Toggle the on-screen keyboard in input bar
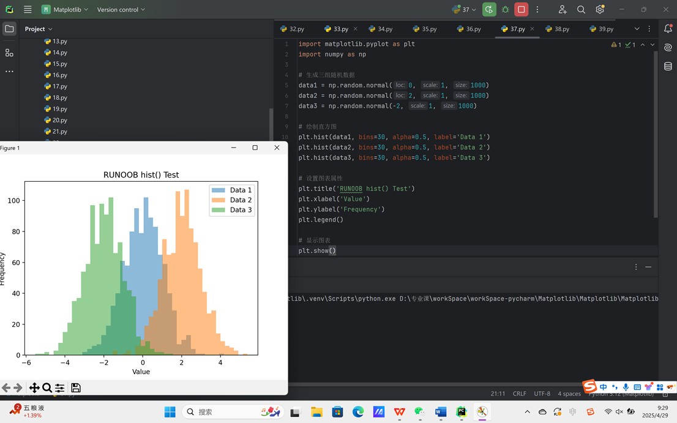This screenshot has width=677, height=423. click(x=637, y=387)
